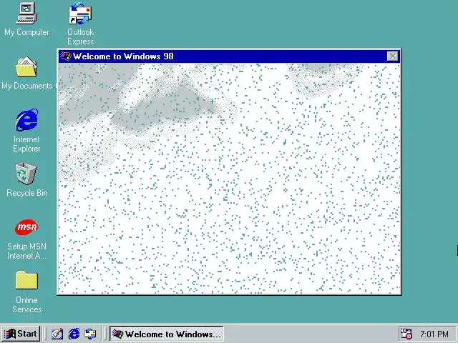Click the Welcome to Windows 98 title bar icon
458x343 pixels.
65,56
